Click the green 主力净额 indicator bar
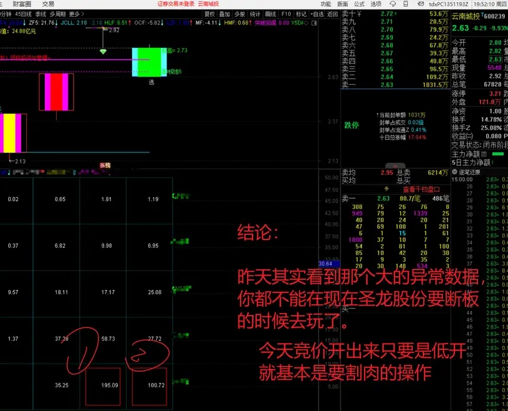This screenshot has height=411, width=508. coord(498,153)
